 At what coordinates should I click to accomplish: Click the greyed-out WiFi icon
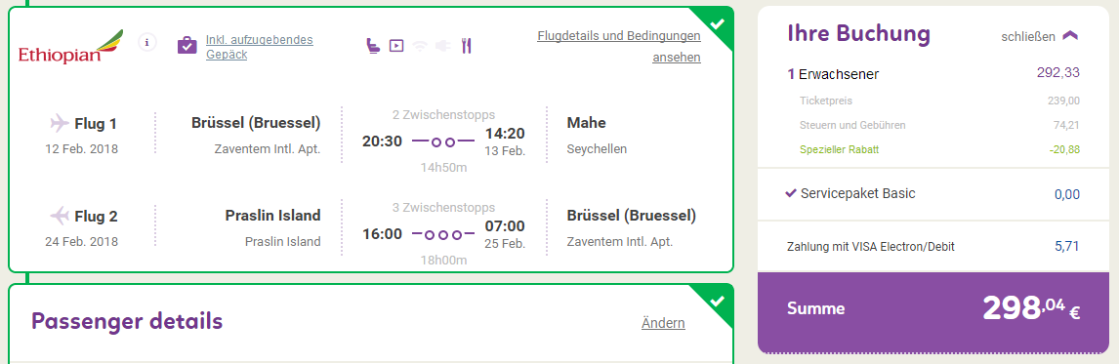420,47
